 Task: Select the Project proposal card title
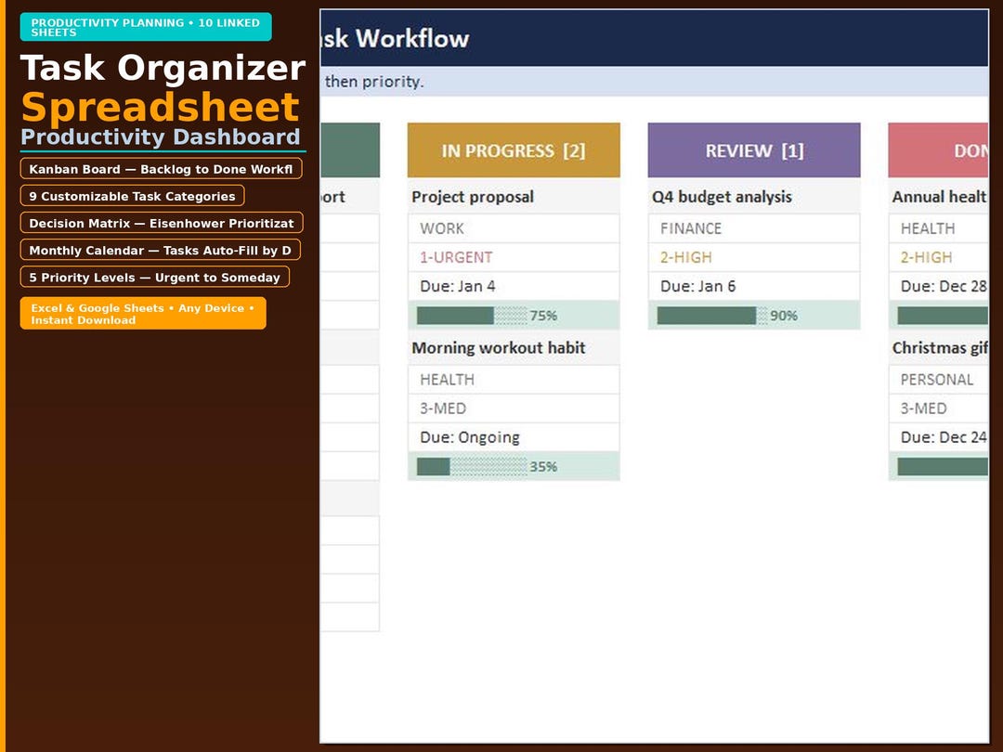tap(473, 196)
